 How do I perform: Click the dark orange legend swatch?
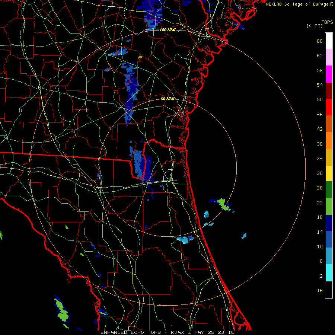pos(329,124)
